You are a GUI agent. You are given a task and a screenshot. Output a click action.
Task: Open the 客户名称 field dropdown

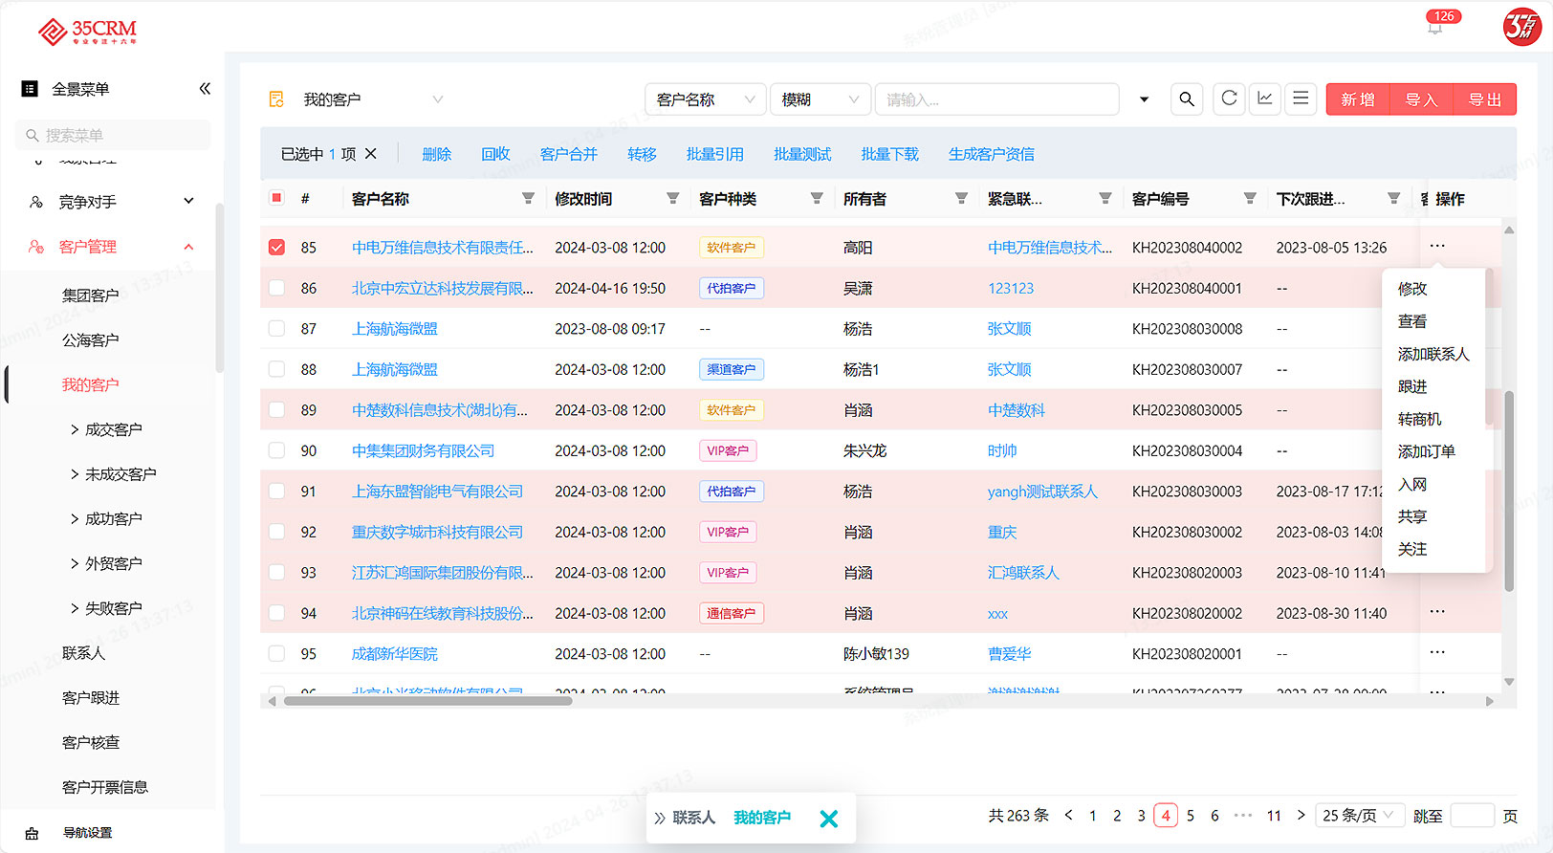(x=706, y=99)
